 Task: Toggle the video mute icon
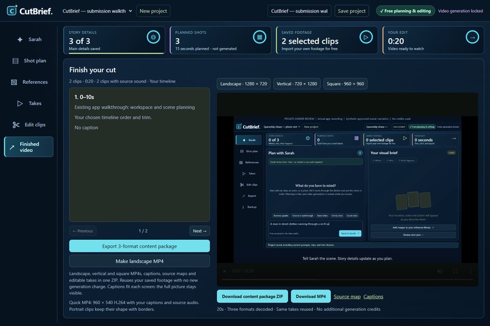(440, 271)
